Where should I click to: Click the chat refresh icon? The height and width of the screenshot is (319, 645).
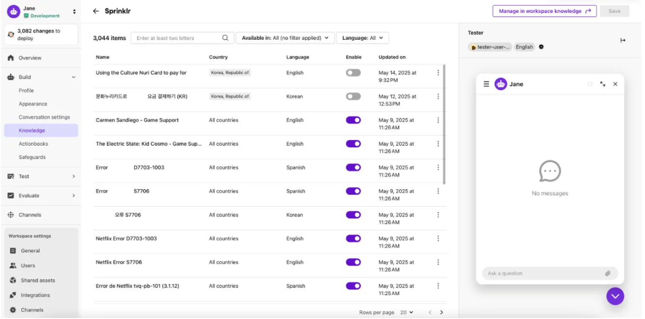click(590, 84)
